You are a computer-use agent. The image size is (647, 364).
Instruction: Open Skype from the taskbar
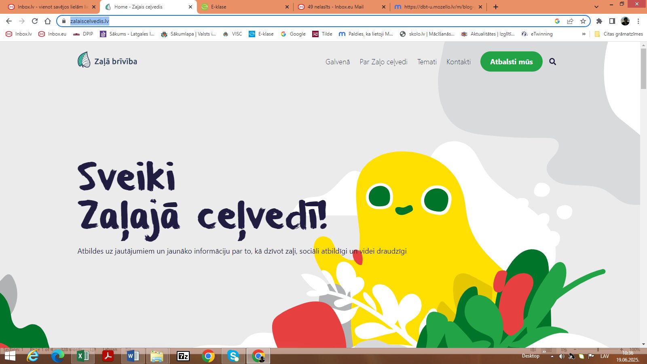tap(233, 356)
